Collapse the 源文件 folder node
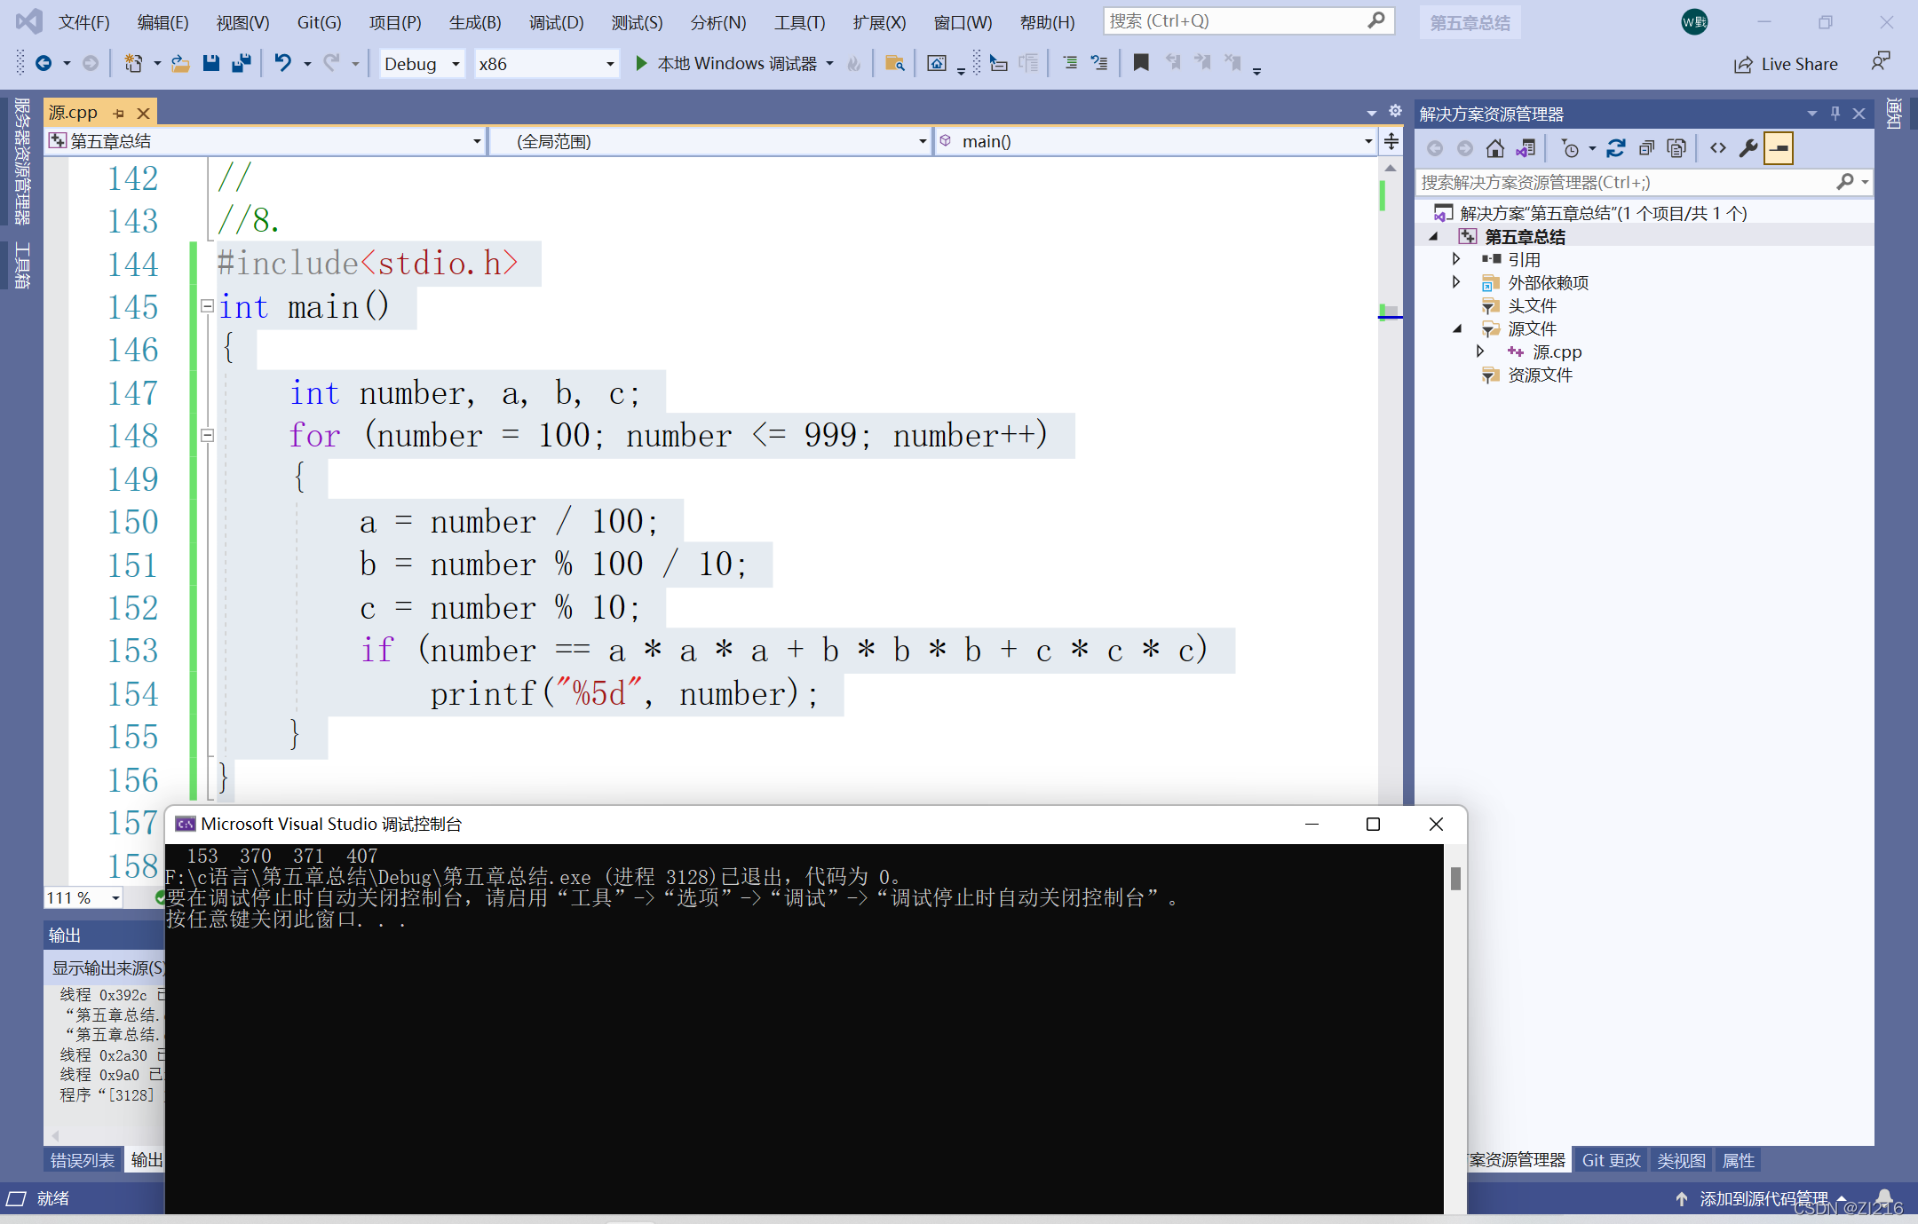1918x1224 pixels. click(x=1456, y=328)
